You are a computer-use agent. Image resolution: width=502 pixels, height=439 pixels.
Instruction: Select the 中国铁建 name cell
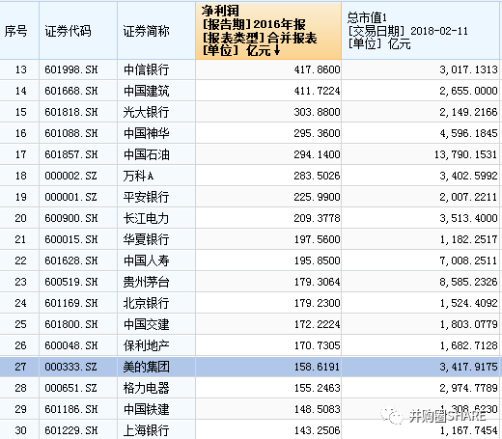click(156, 409)
